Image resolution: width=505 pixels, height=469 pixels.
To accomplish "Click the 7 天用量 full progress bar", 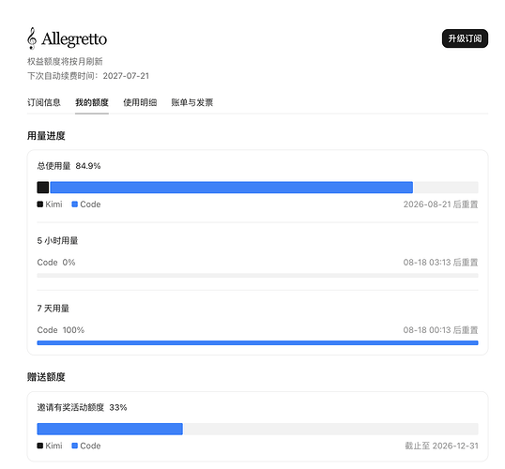I will [257, 343].
